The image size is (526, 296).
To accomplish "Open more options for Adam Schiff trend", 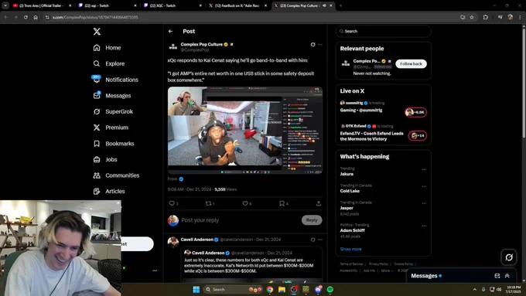I will click(424, 226).
